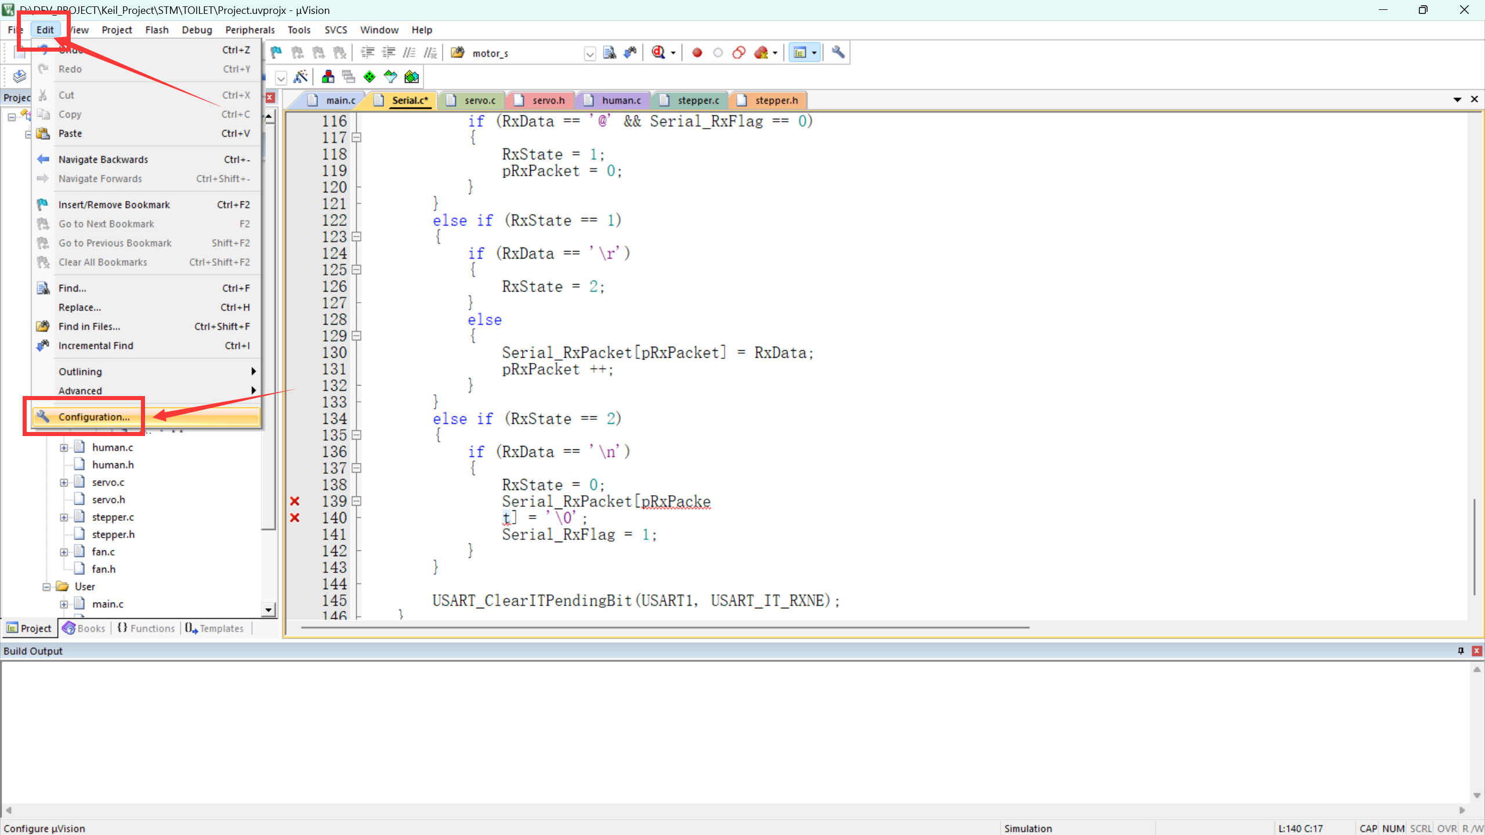This screenshot has height=835, width=1485.
Task: Open Options for Target magic wand icon
Action: click(x=300, y=77)
